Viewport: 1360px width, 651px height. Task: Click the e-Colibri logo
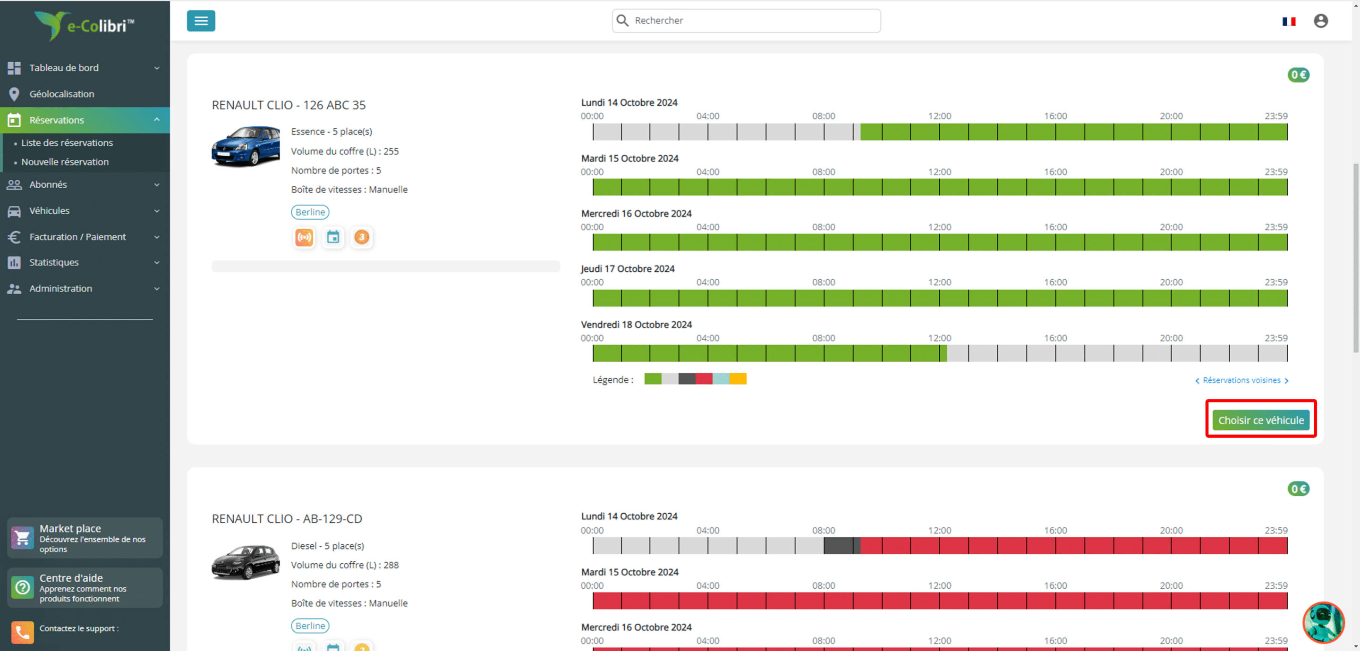point(85,26)
